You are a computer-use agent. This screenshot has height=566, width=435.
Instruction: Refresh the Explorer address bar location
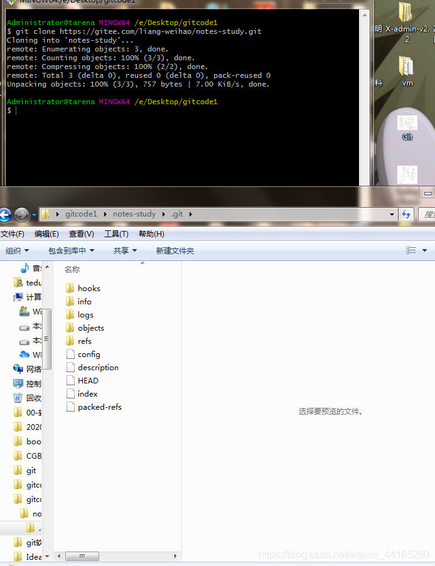(407, 215)
